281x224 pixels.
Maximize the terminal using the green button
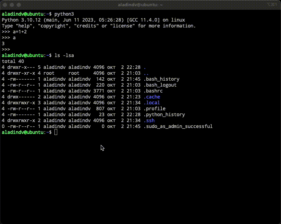[19, 5]
